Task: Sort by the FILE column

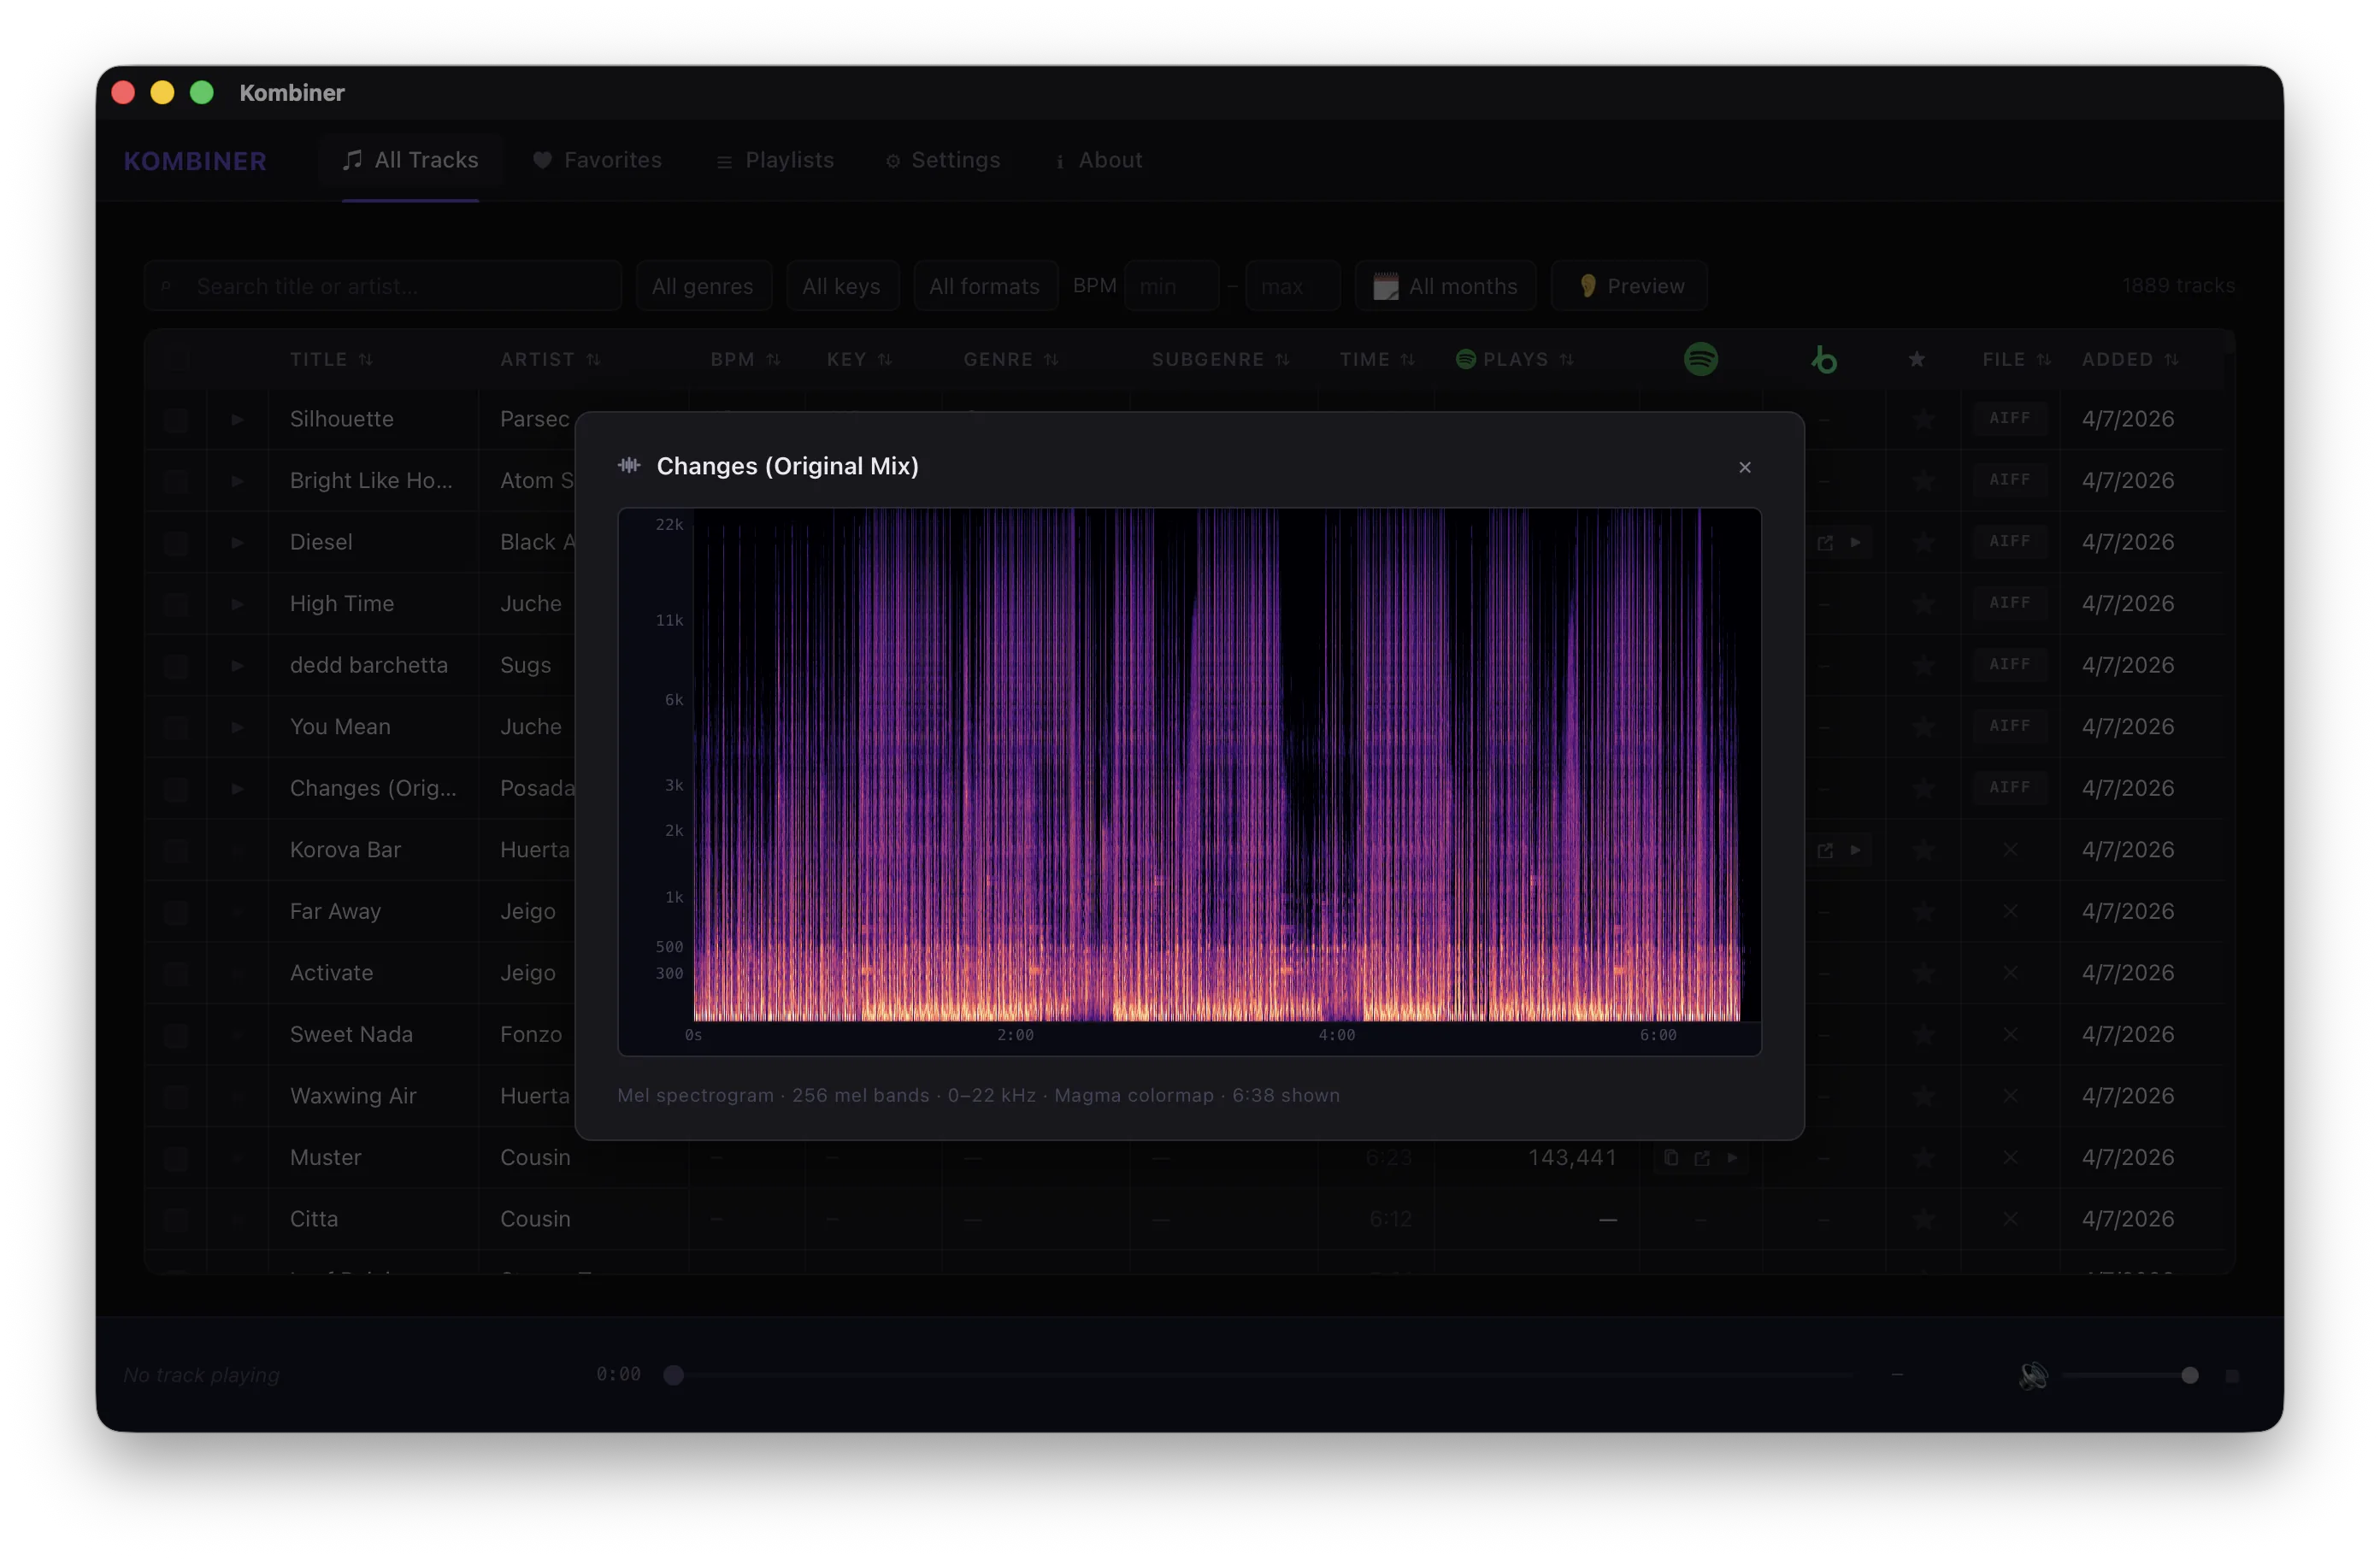Action: (x=2016, y=359)
